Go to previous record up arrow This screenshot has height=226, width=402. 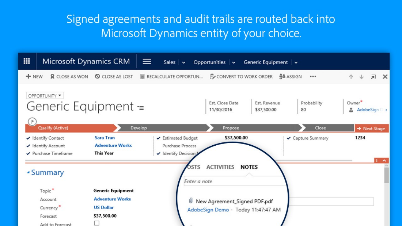coord(351,77)
